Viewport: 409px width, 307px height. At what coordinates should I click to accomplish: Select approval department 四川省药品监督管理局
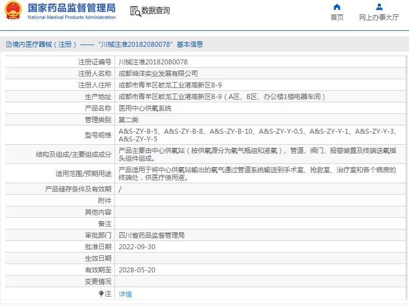tap(151, 235)
